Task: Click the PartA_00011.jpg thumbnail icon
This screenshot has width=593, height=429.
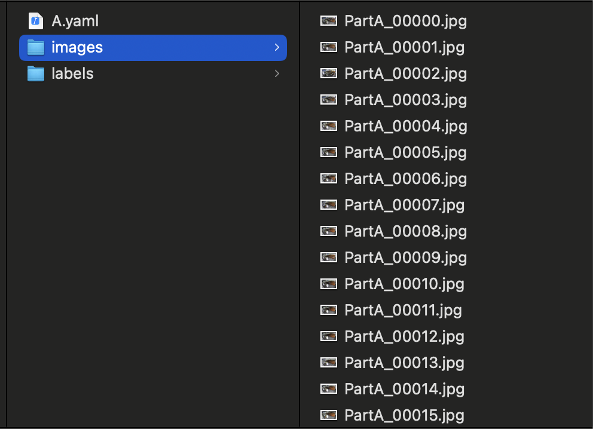Action: 328,310
